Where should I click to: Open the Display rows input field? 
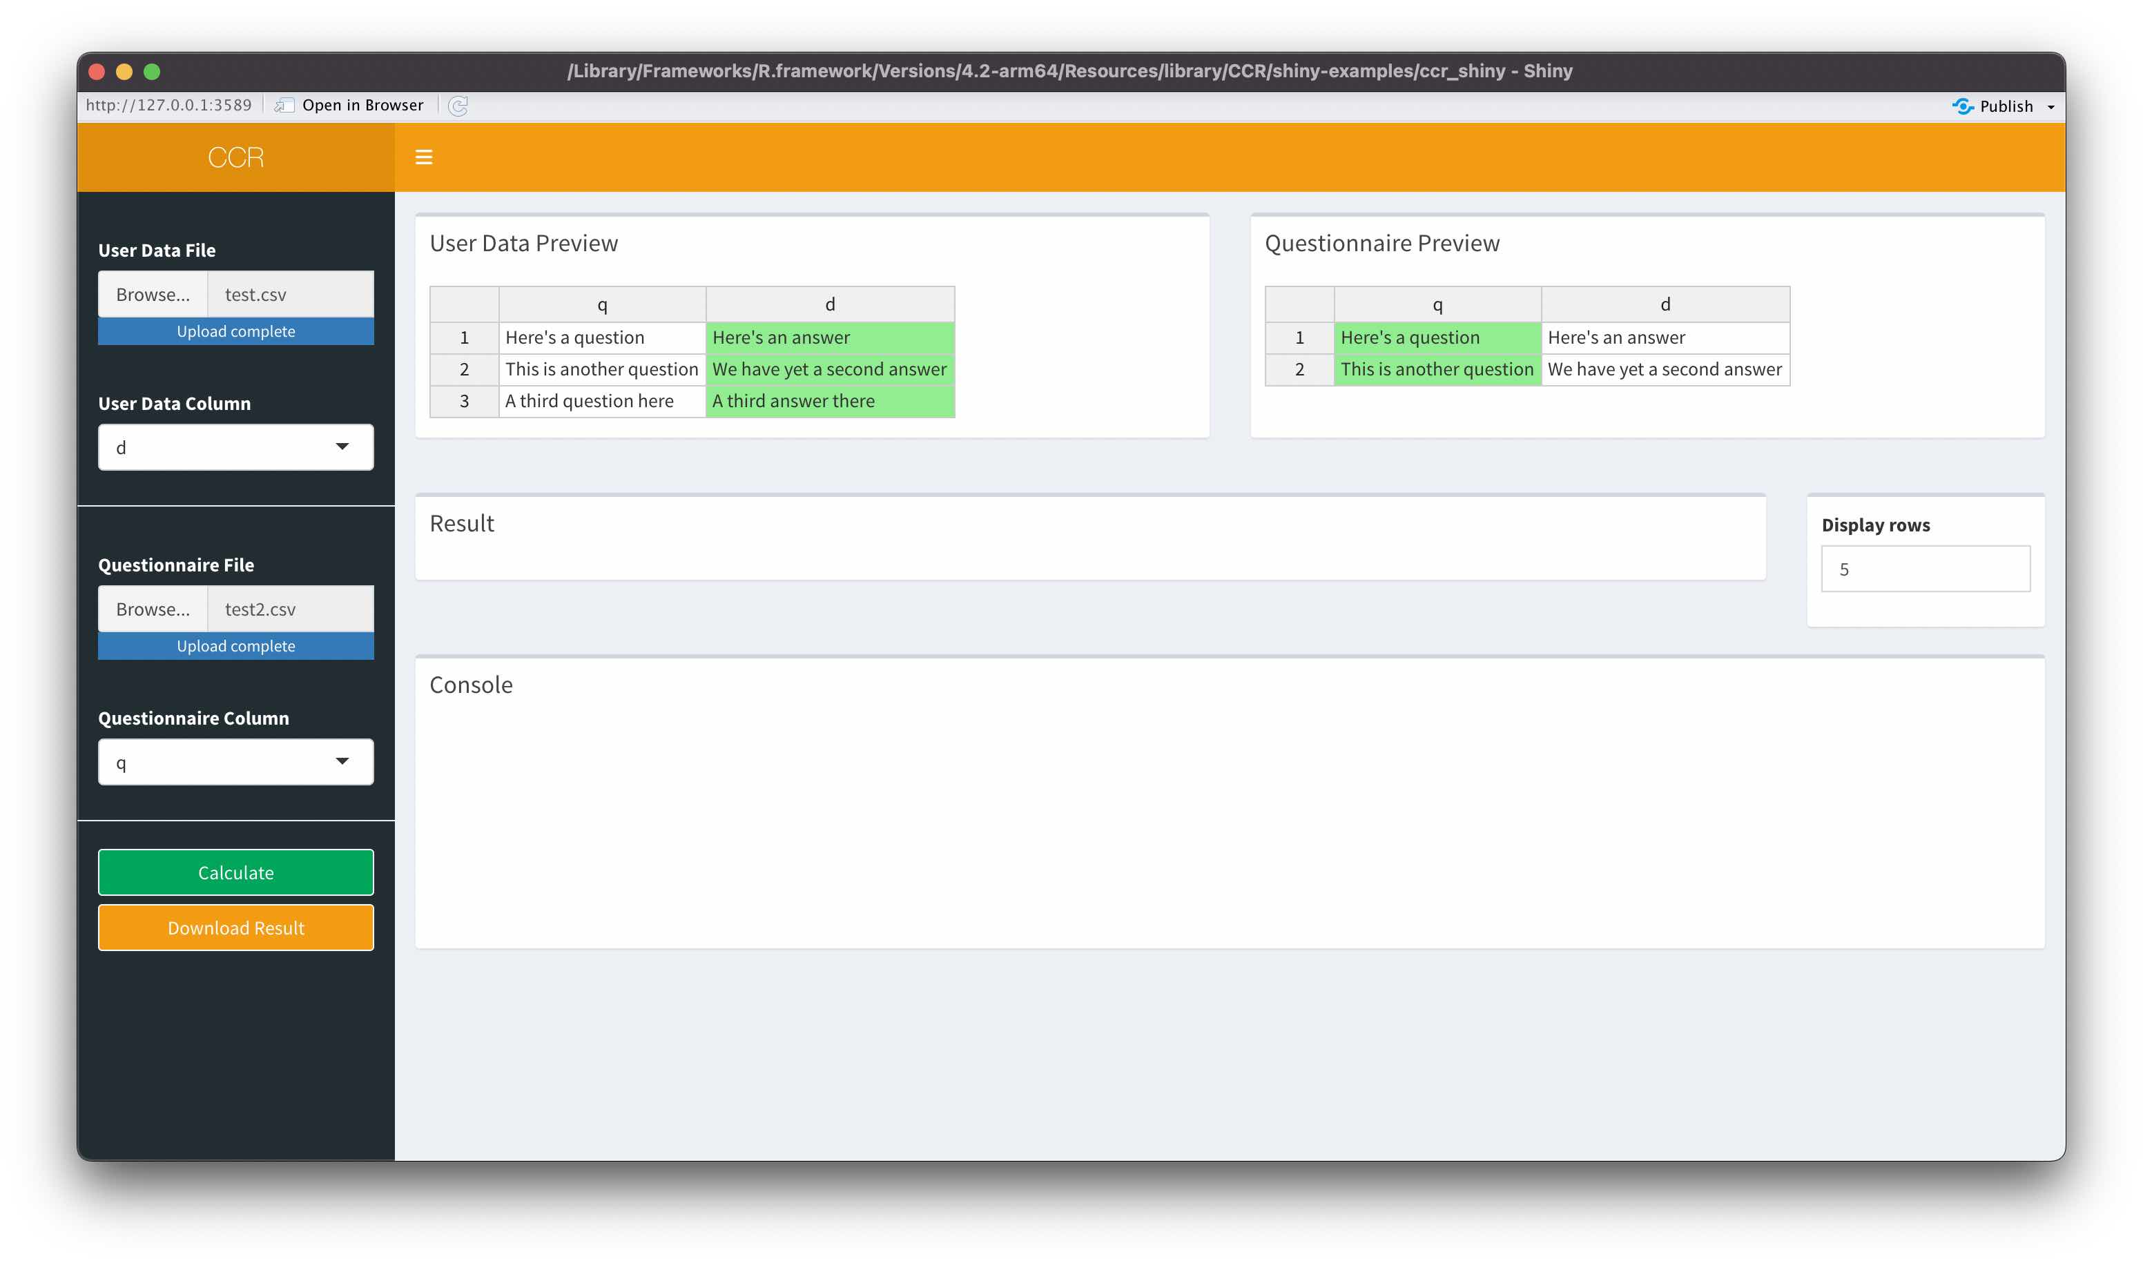(1925, 569)
